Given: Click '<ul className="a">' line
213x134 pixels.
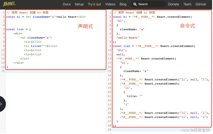Looking at the screenshot, I should pos(36,38).
